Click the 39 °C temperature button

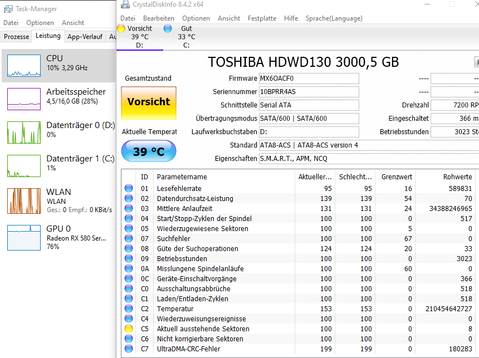point(149,151)
